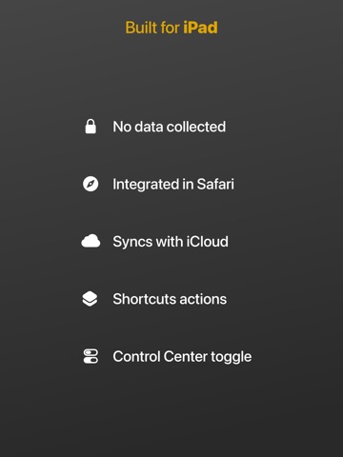The height and width of the screenshot is (457, 343).
Task: Select the 'Integrated in Safari' feature text
Action: pos(173,185)
